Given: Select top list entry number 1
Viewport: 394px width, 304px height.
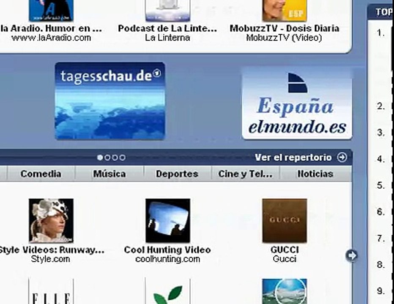Looking at the screenshot, I should point(381,33).
